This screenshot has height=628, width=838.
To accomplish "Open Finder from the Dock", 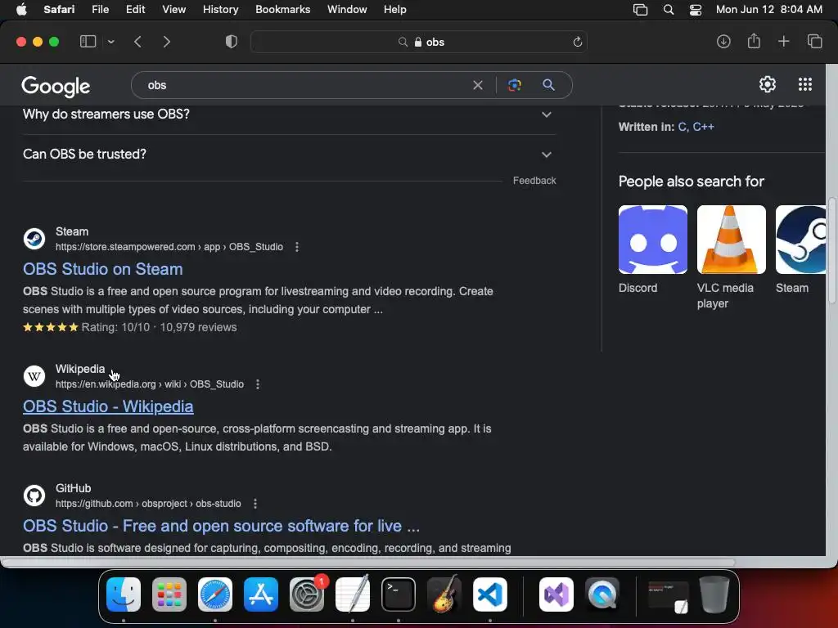I will [x=124, y=594].
